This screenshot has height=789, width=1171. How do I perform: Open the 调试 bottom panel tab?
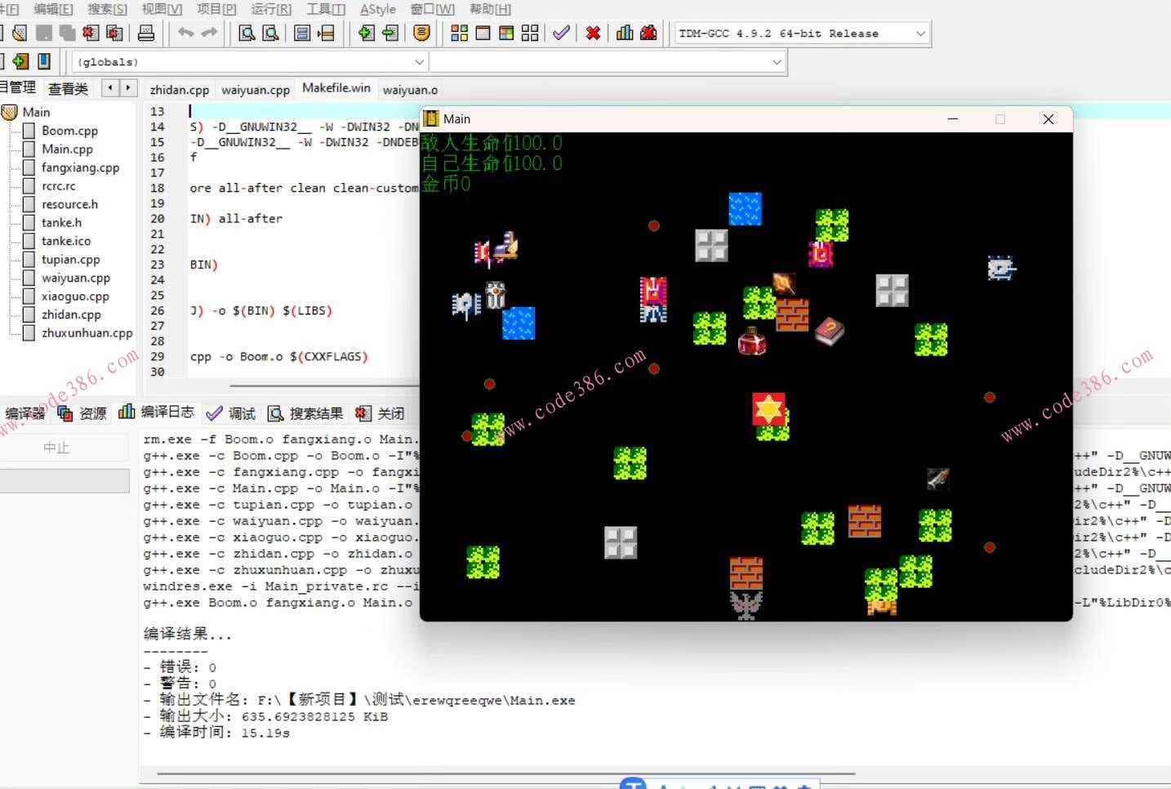pyautogui.click(x=232, y=413)
